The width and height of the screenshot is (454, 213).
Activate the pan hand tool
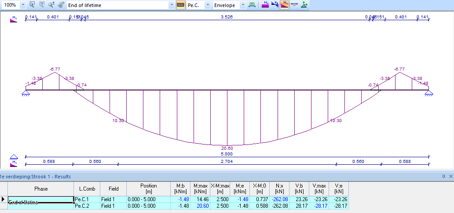click(x=61, y=5)
